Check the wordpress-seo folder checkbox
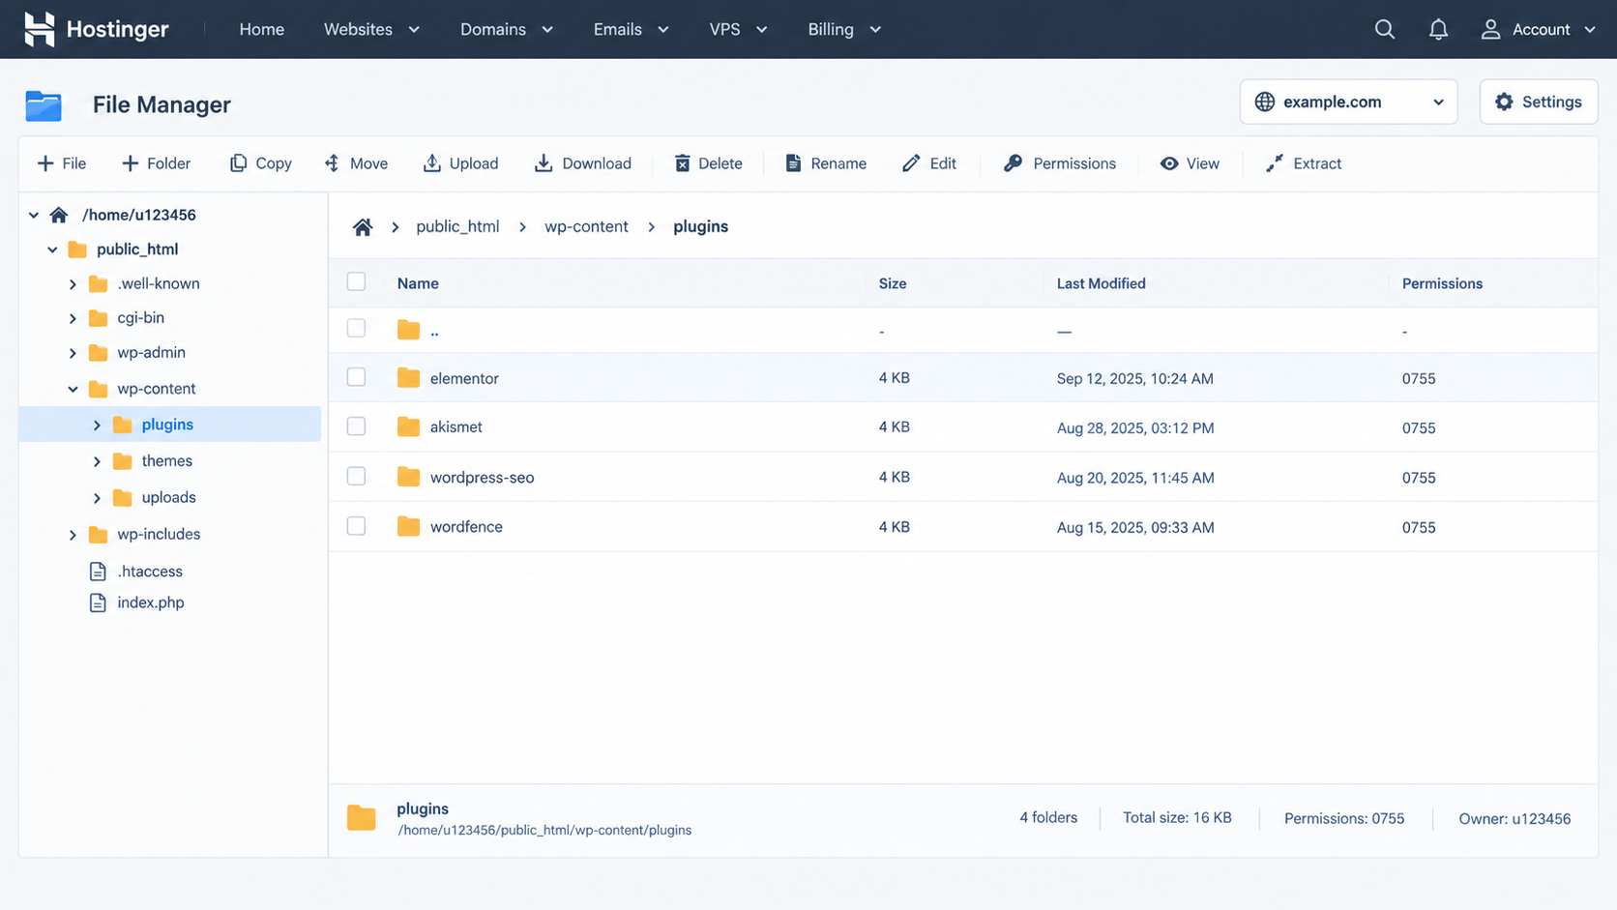Screen dimensions: 1617x910 tap(356, 476)
